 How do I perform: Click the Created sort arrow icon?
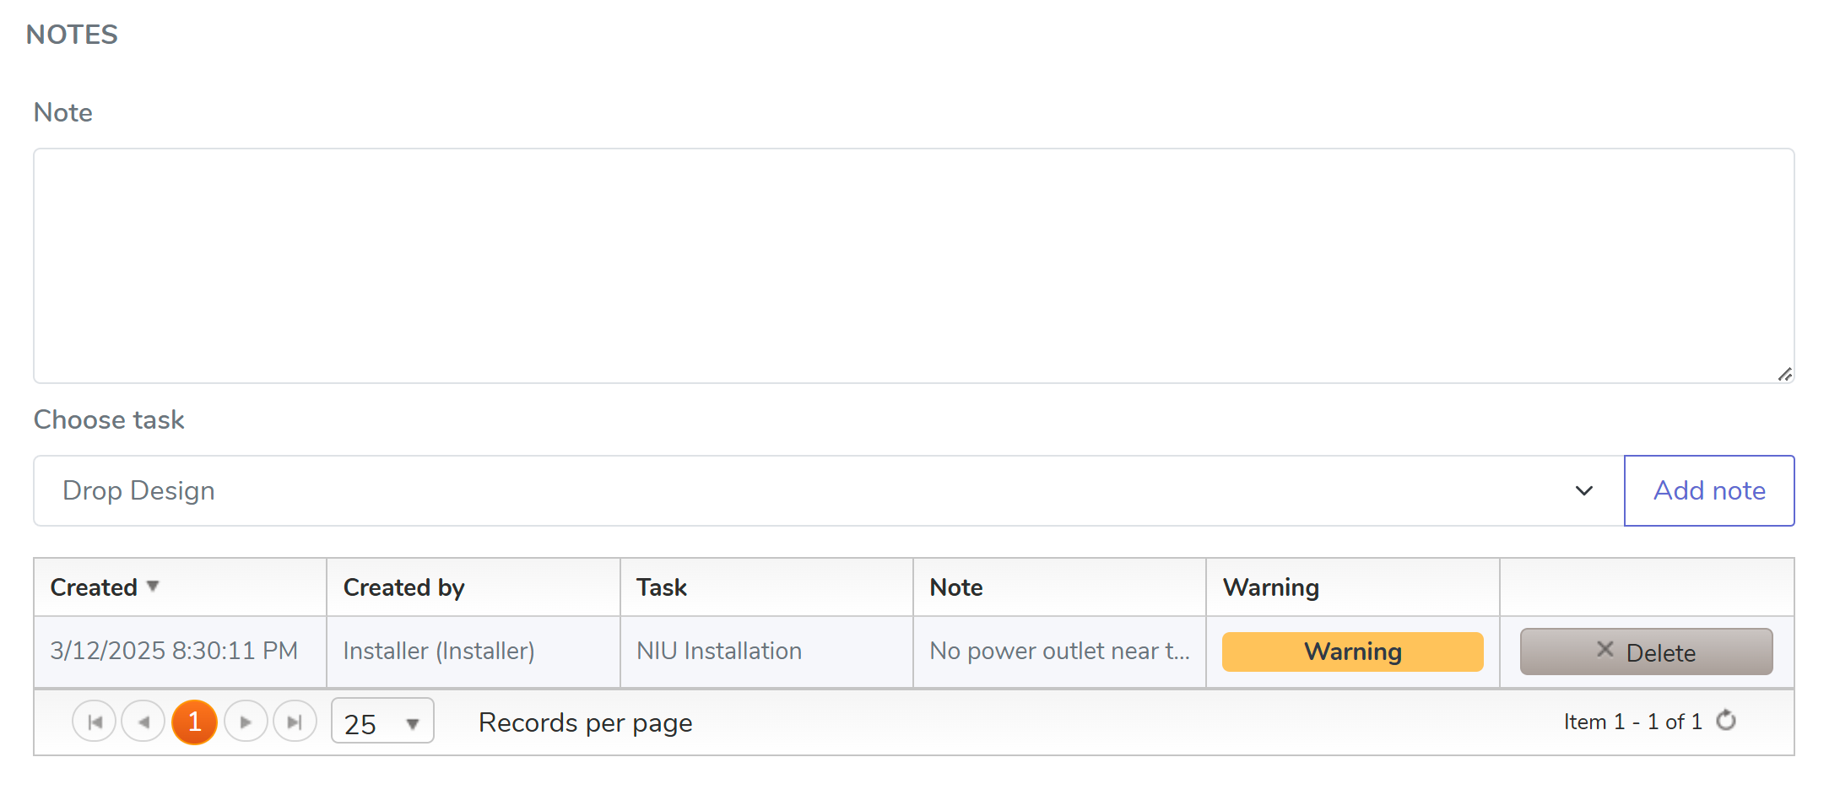[153, 586]
